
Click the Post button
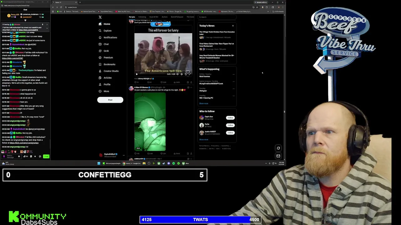(110, 100)
